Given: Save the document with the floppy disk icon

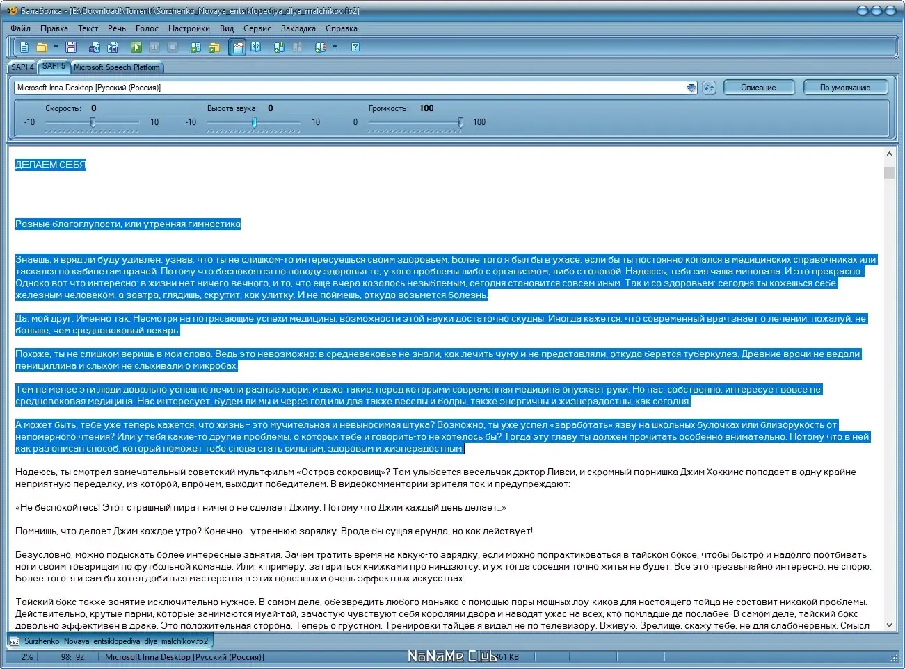Looking at the screenshot, I should click(x=71, y=47).
